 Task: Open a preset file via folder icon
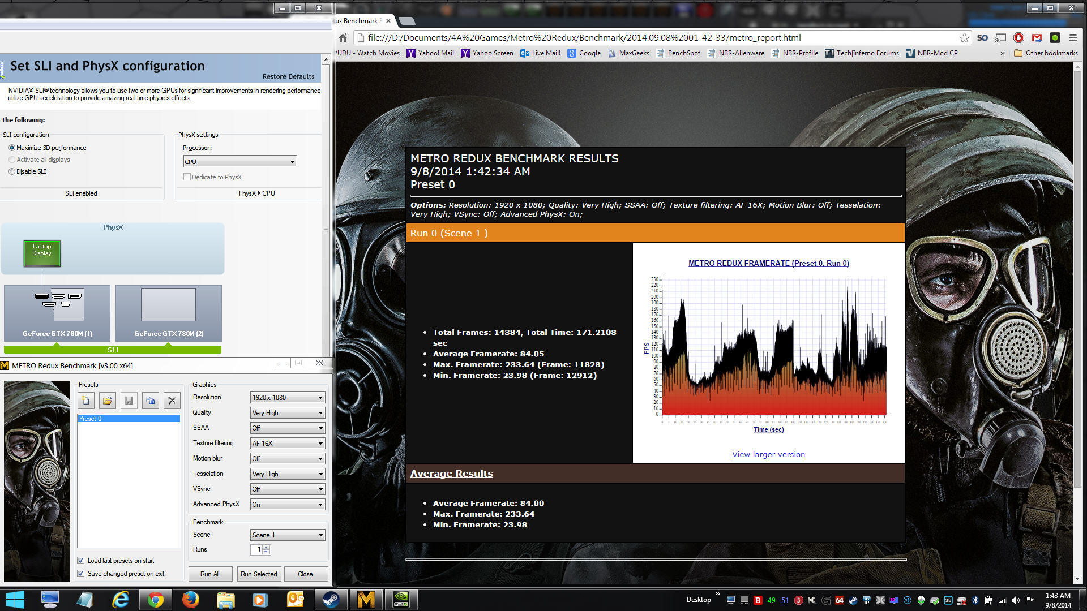pyautogui.click(x=108, y=401)
